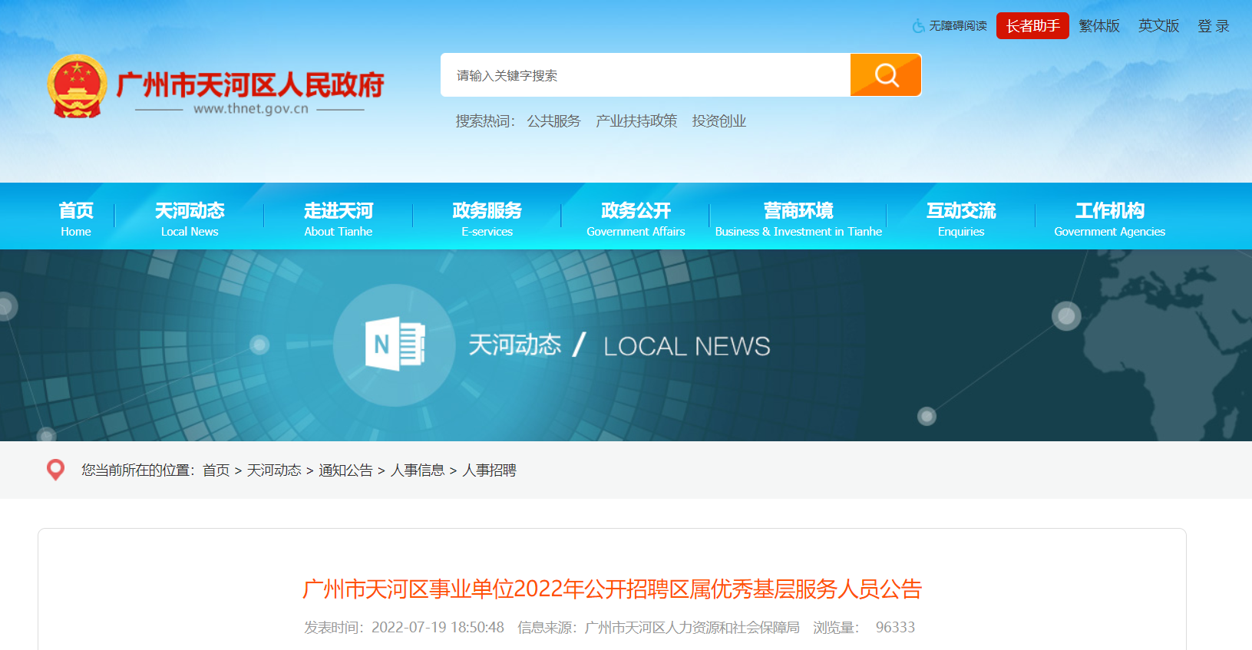Open the 政务公开 Government Affairs menu
The image size is (1252, 650).
pos(636,219)
